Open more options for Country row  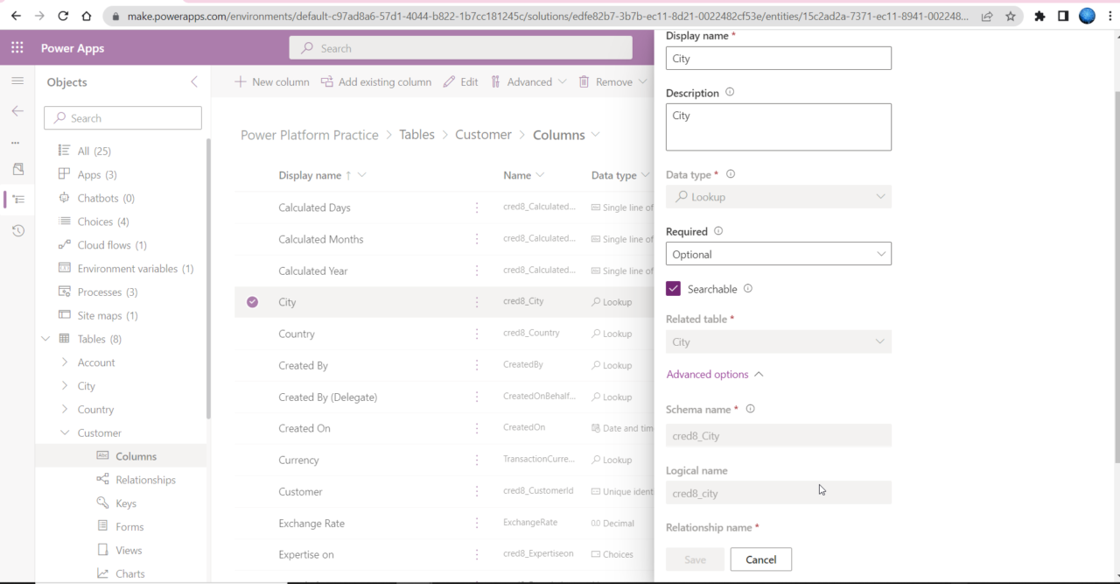pyautogui.click(x=477, y=334)
